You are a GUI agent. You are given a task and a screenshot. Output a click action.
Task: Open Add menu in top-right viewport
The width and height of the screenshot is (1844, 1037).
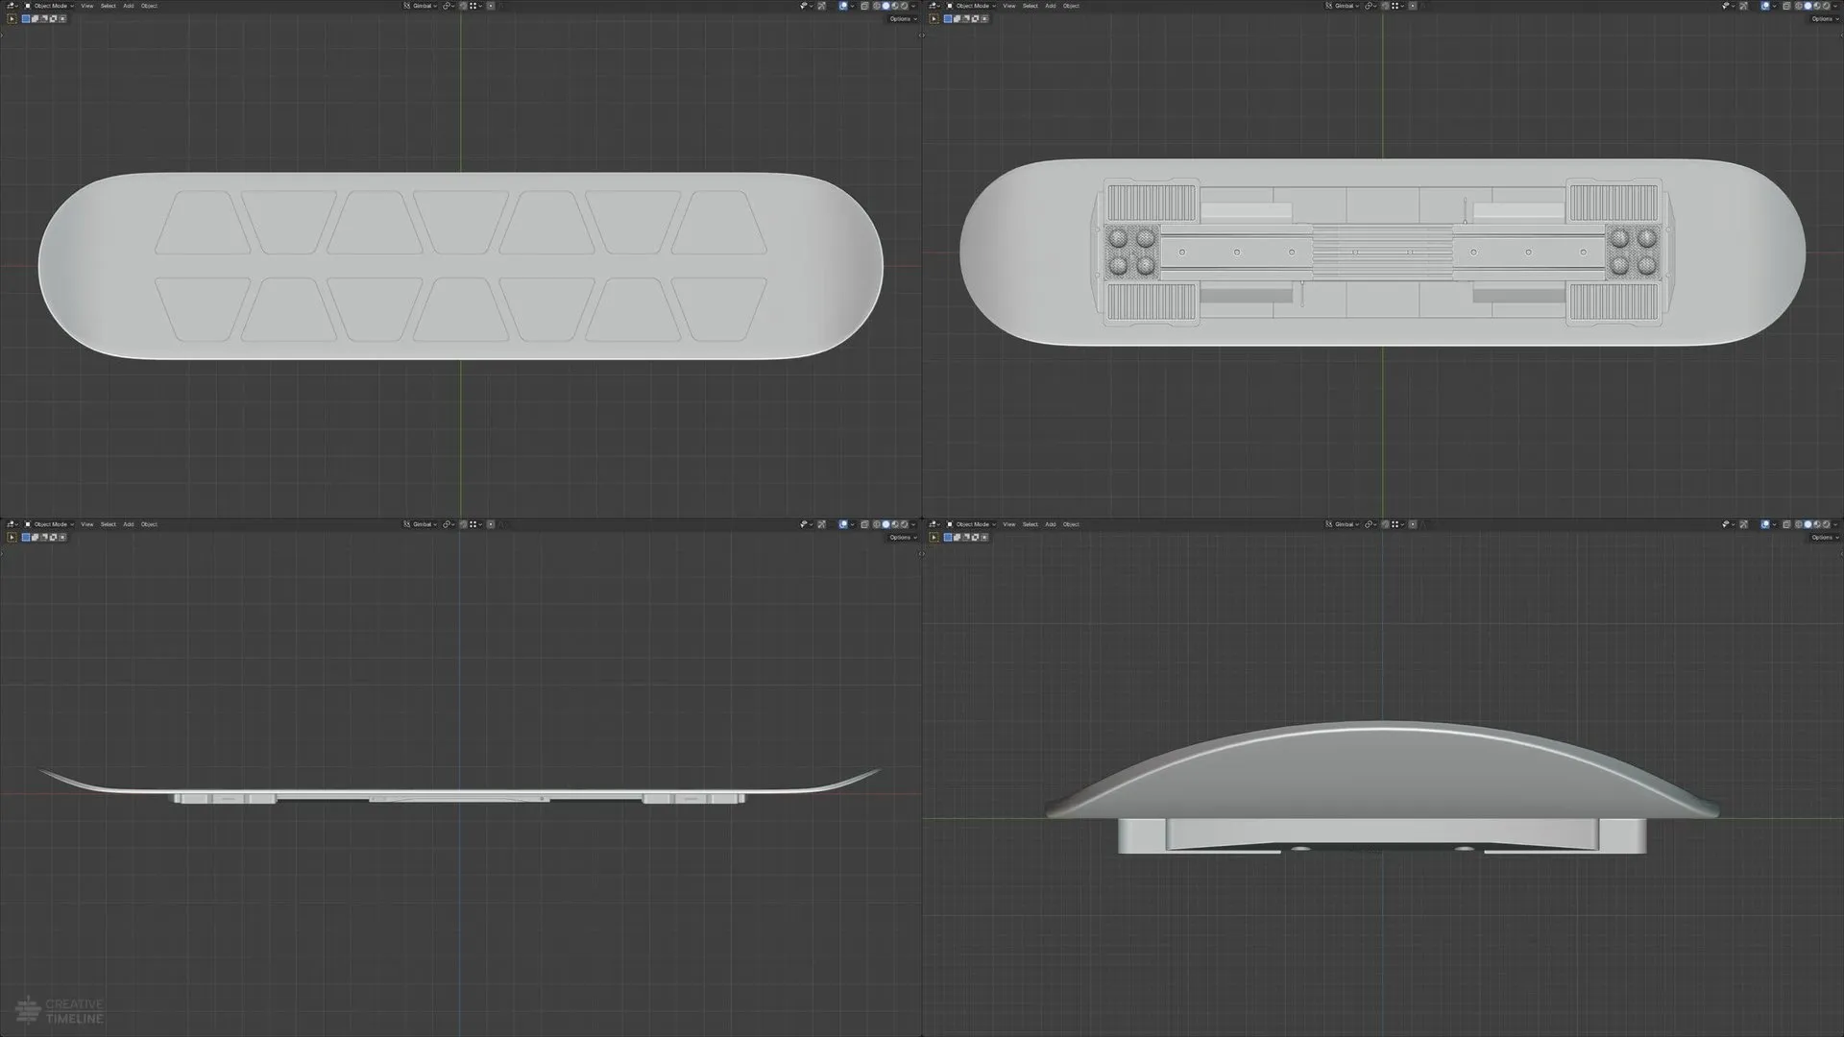tap(1051, 6)
